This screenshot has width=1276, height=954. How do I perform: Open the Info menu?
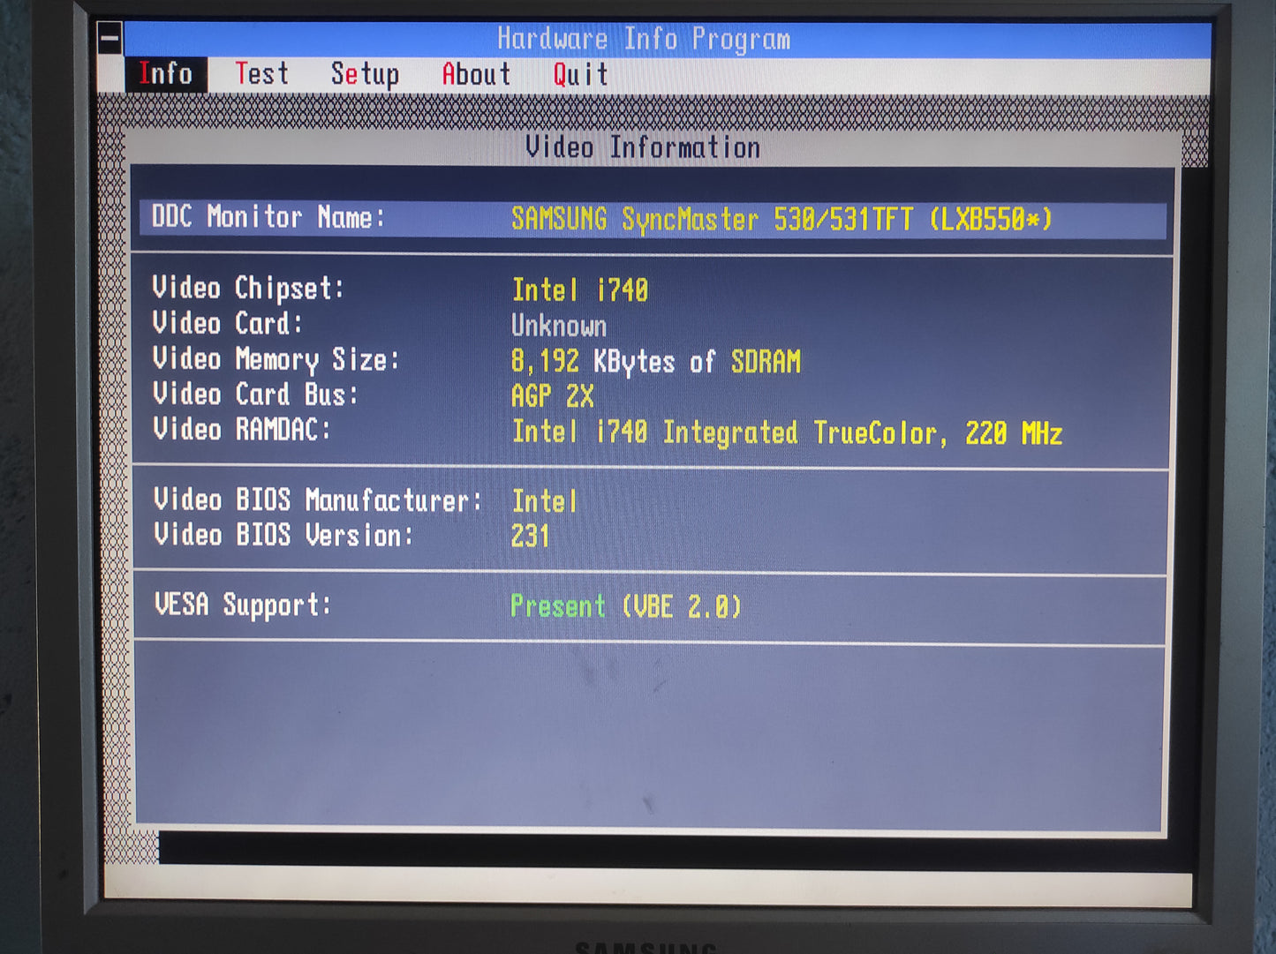coord(165,74)
